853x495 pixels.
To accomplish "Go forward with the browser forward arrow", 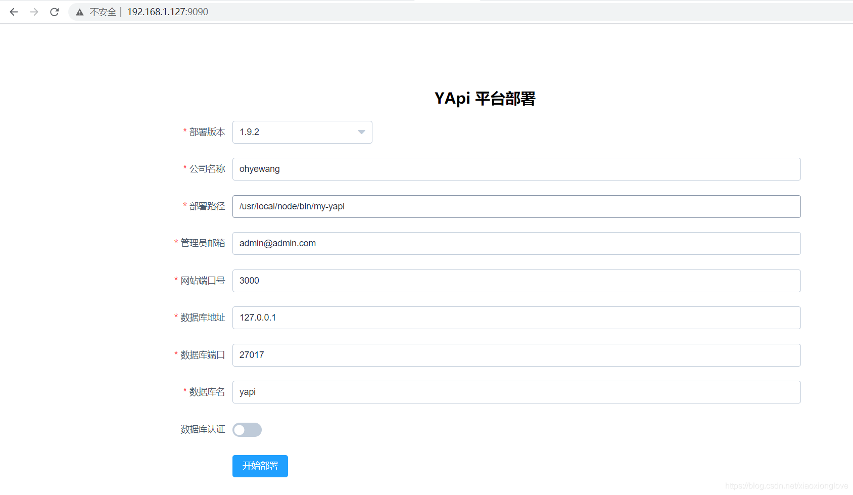I will point(34,12).
